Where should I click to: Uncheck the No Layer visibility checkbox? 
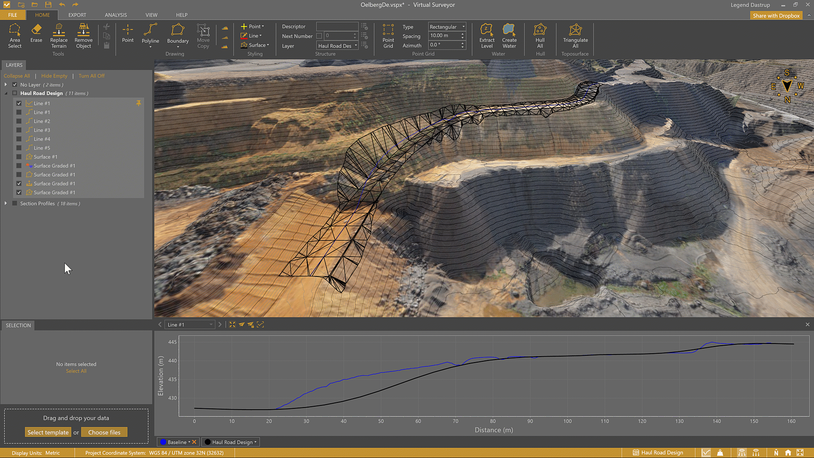pyautogui.click(x=15, y=85)
